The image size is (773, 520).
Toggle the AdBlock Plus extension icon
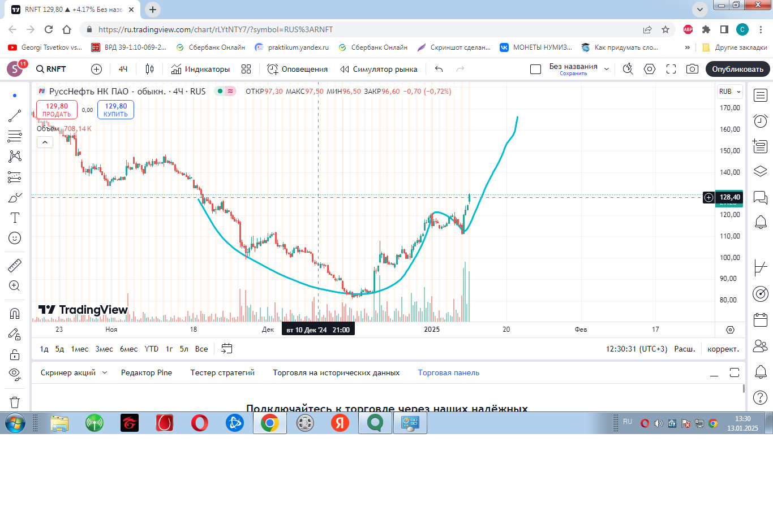coord(688,29)
